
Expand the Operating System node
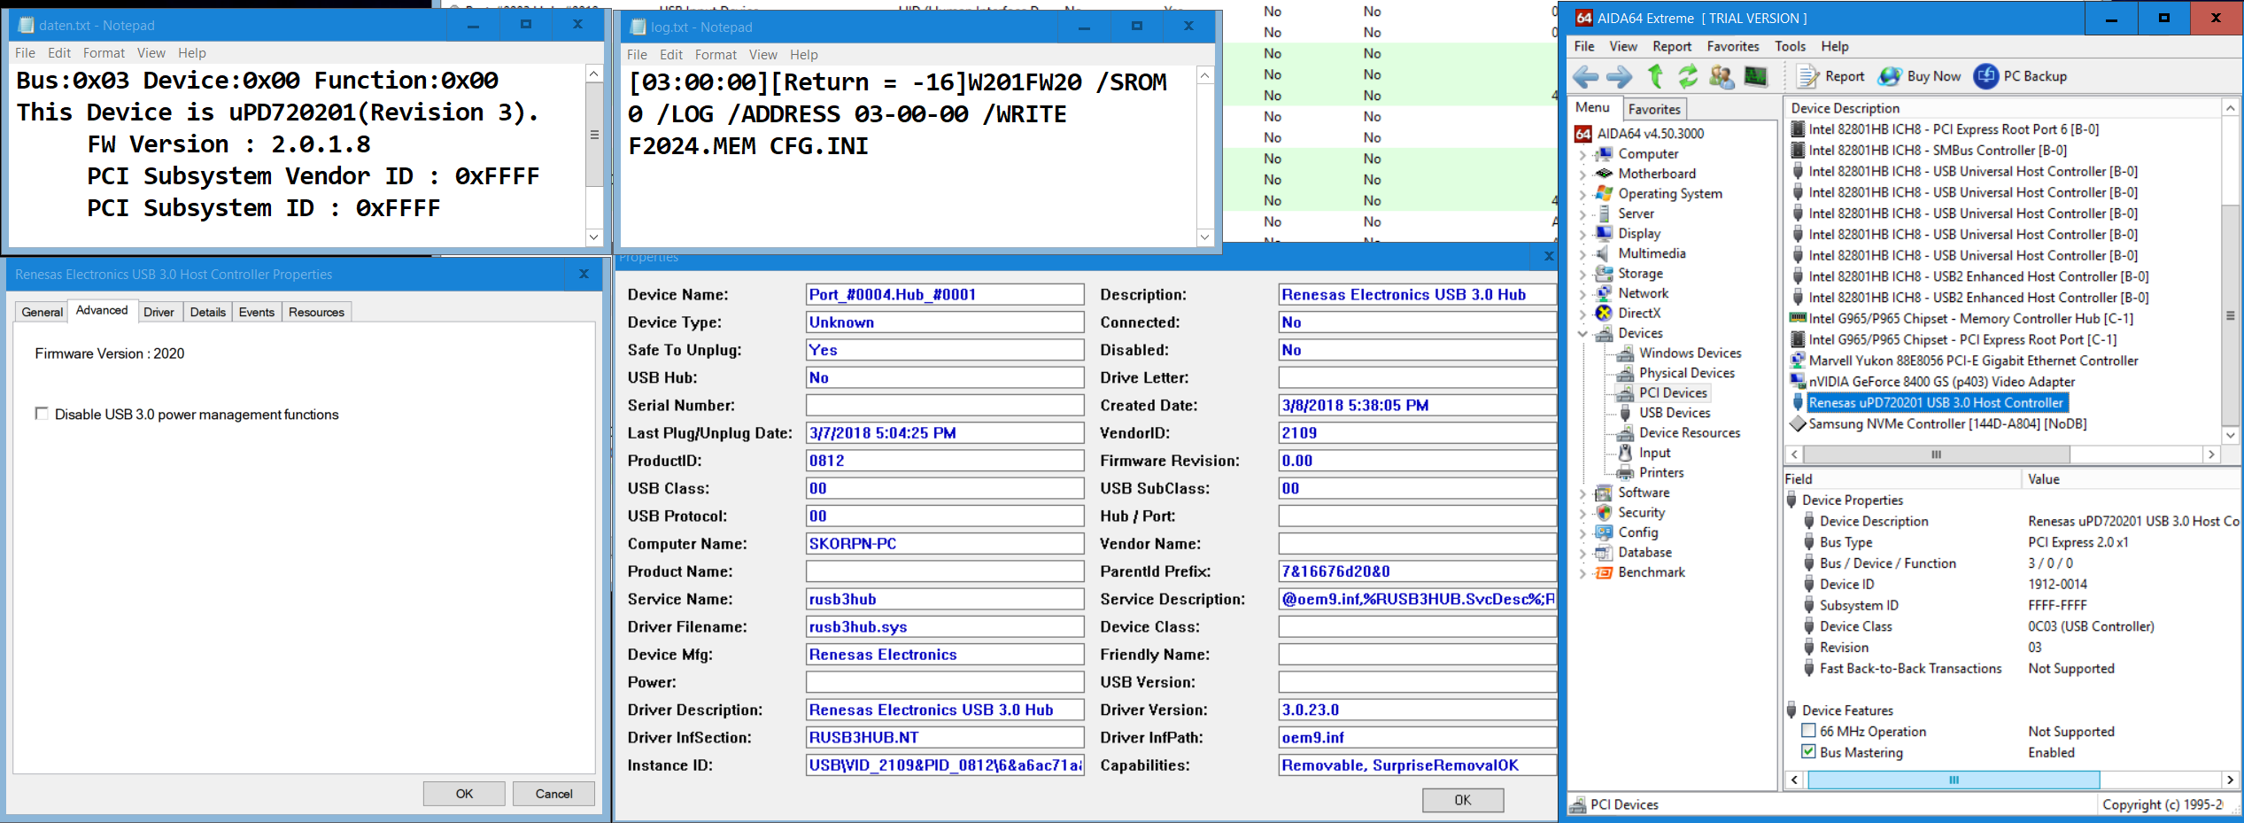pyautogui.click(x=1582, y=195)
